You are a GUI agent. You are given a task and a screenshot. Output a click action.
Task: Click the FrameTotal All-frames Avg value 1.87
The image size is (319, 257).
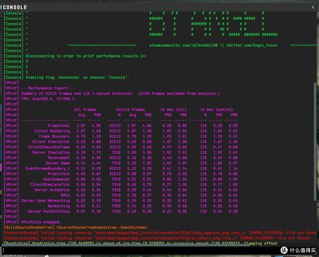[x=81, y=126]
